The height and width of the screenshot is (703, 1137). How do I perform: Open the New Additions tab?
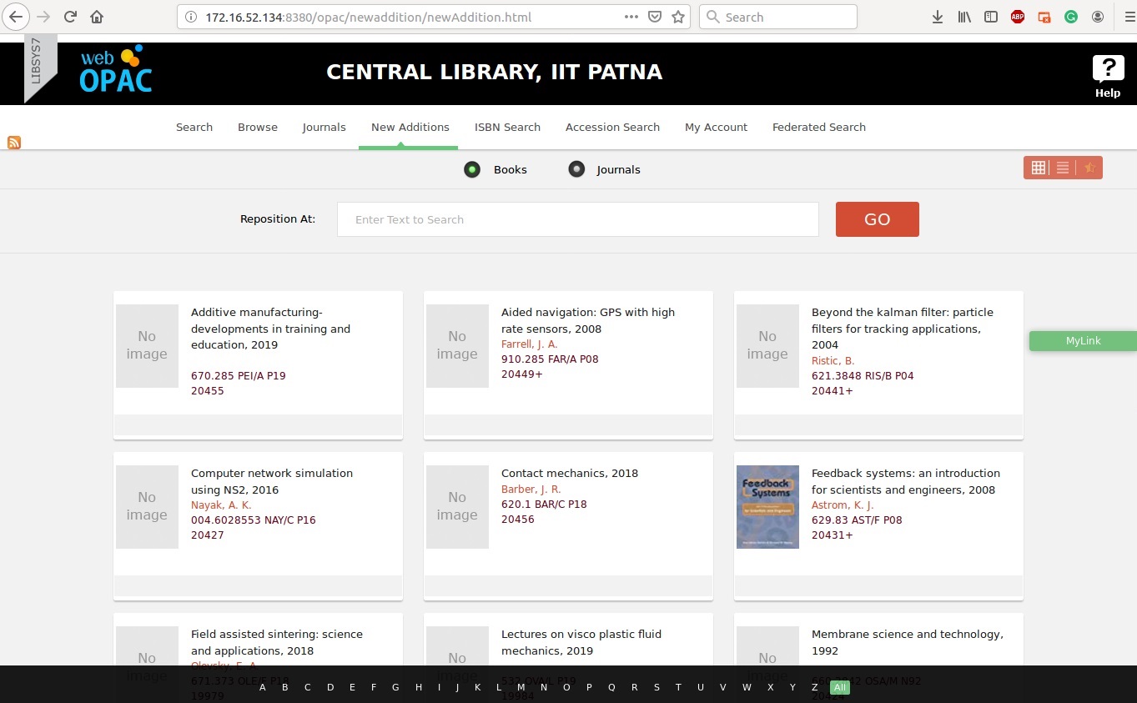pyautogui.click(x=410, y=127)
